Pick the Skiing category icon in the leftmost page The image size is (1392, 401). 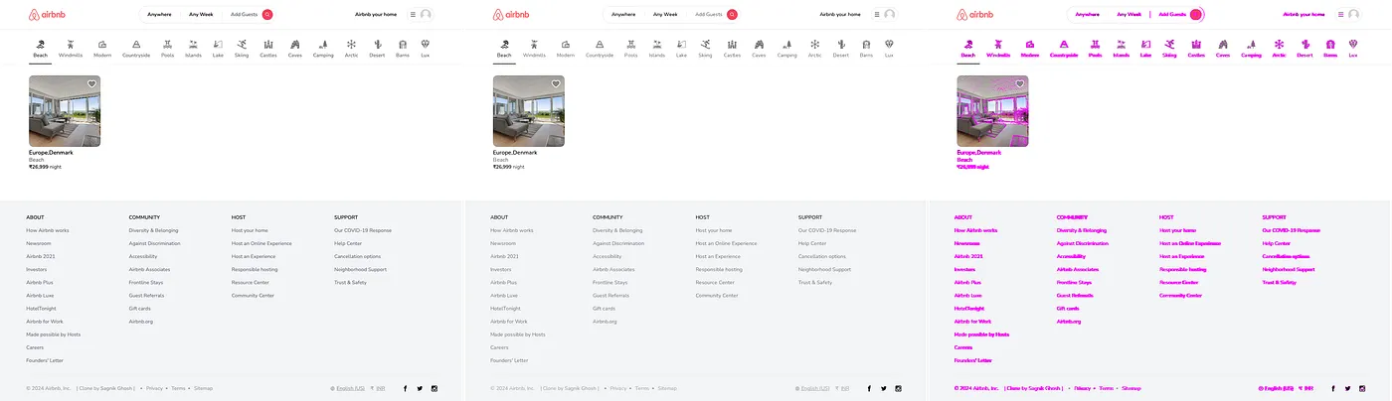point(242,45)
